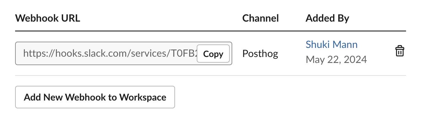Viewport: 423px width, 119px height.
Task: Copy the webhook URL
Action: (213, 54)
